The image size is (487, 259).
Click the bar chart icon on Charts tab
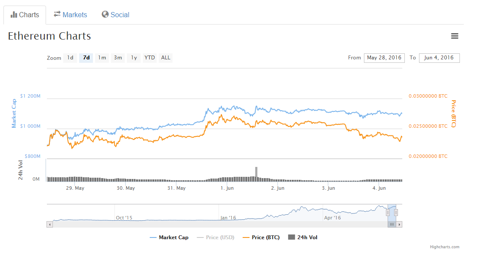pos(14,15)
